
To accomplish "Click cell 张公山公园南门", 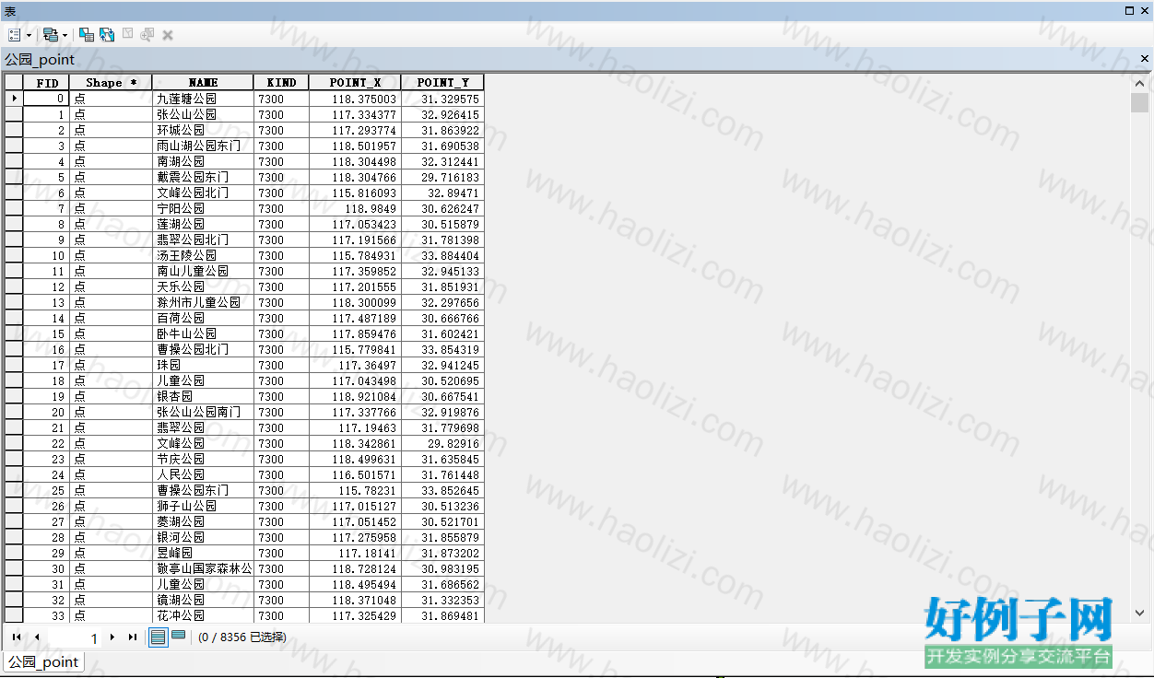I will [203, 412].
